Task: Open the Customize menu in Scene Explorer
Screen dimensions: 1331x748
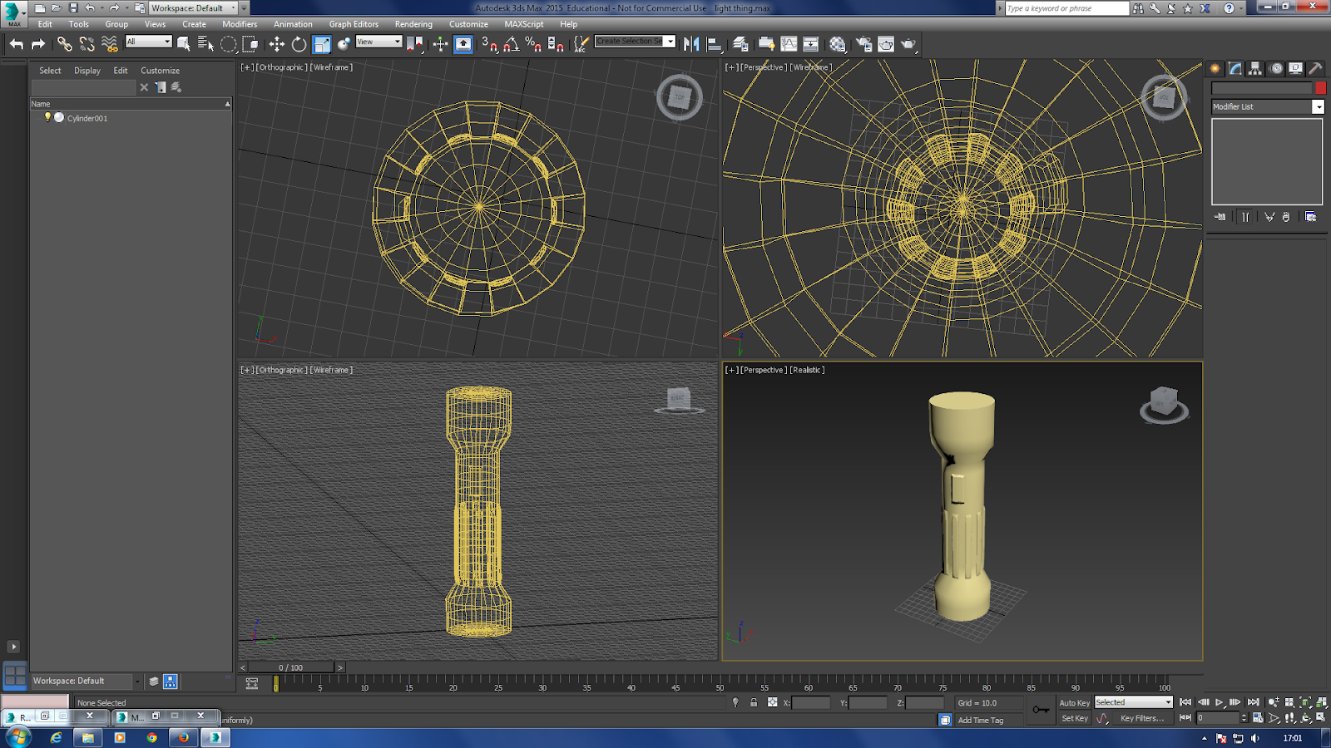Action: click(x=160, y=71)
